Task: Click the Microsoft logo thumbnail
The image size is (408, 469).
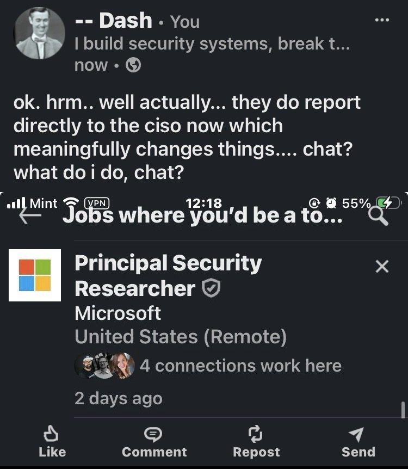Action: tap(35, 275)
